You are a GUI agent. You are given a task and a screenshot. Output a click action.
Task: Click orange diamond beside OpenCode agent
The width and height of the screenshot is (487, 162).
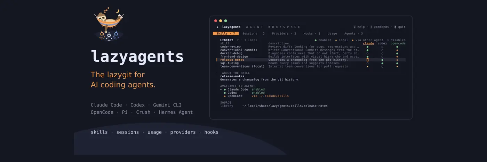coord(225,96)
